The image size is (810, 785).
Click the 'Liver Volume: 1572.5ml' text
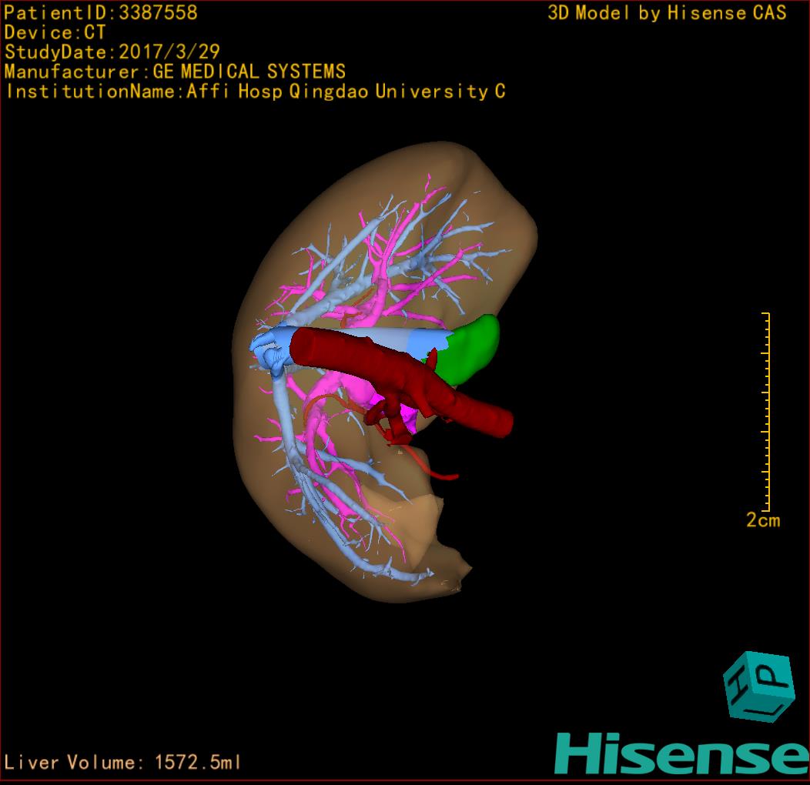122,762
